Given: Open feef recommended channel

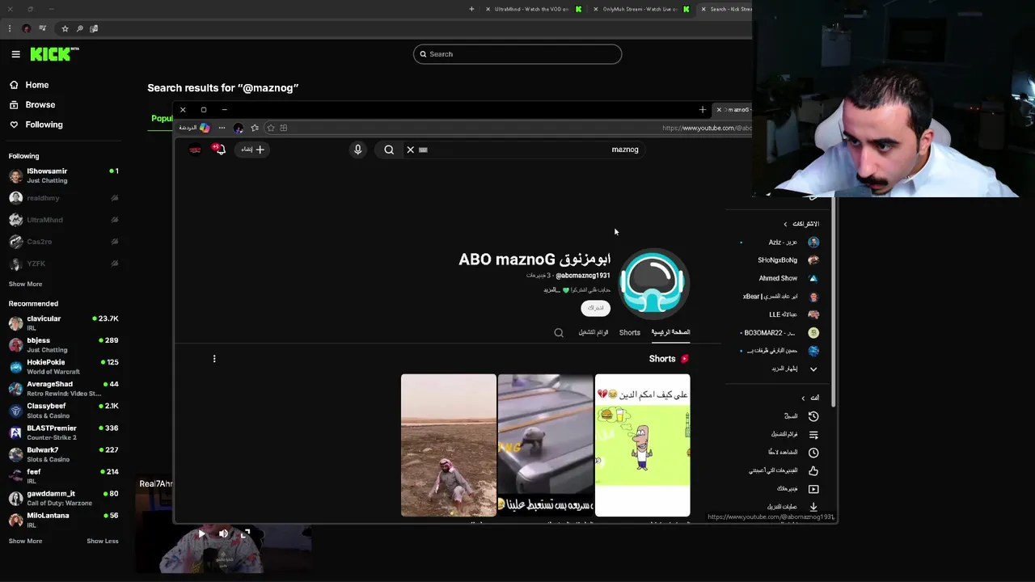Looking at the screenshot, I should [63, 476].
